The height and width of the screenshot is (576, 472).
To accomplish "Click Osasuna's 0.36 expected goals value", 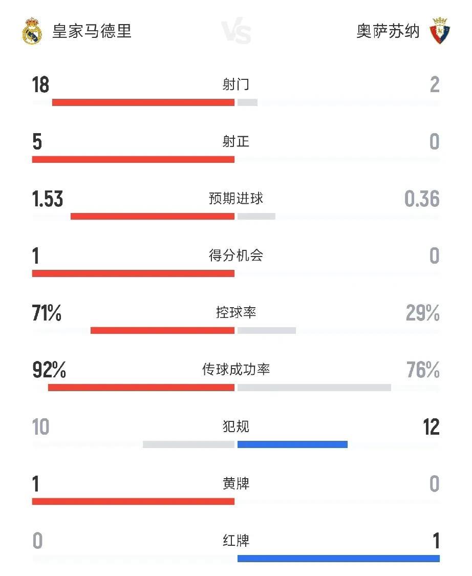I will pyautogui.click(x=422, y=199).
